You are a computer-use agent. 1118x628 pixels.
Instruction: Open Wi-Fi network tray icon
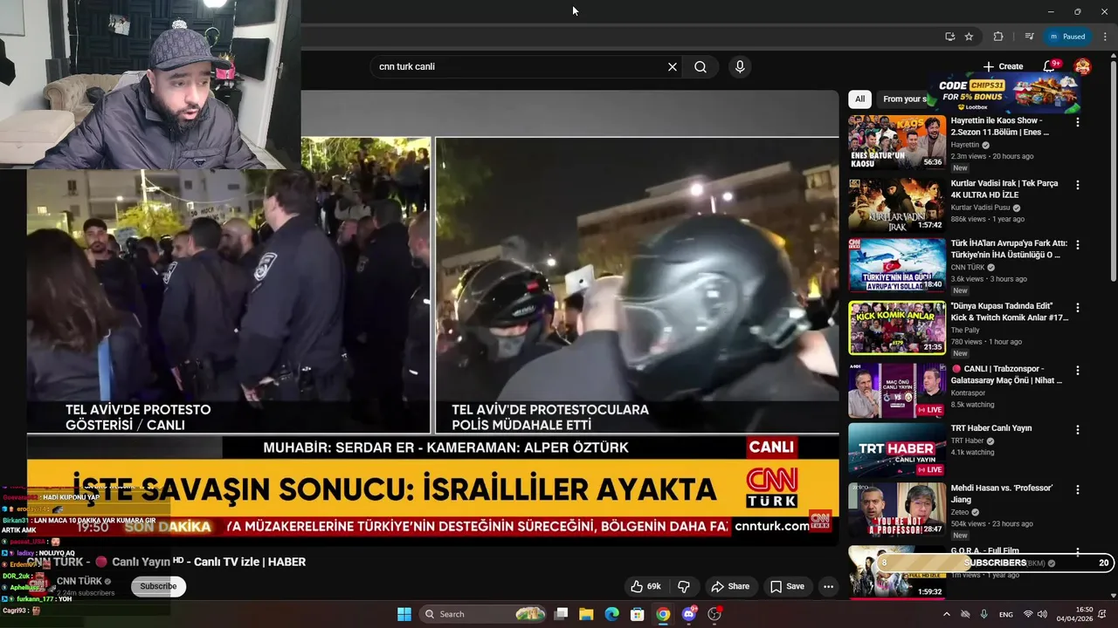click(1028, 614)
